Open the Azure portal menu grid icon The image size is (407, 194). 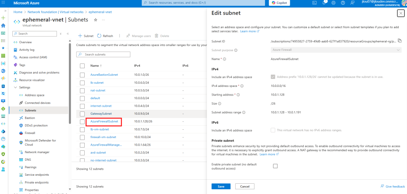pyautogui.click(x=3, y=2)
